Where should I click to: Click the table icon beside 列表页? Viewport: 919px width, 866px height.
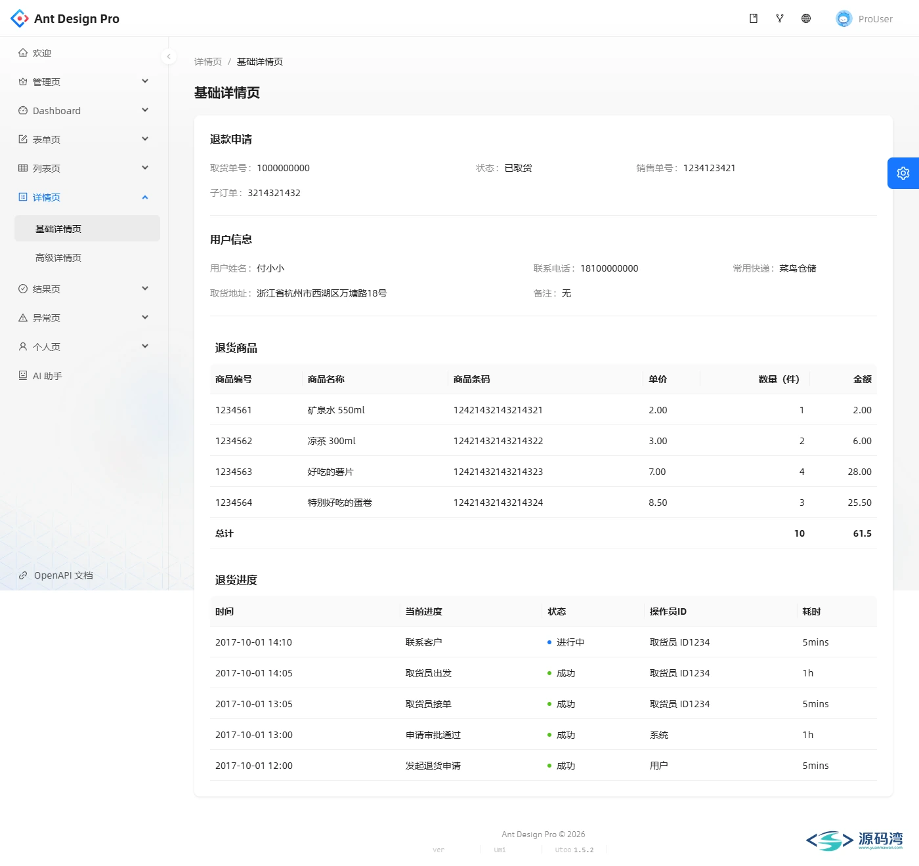click(23, 169)
